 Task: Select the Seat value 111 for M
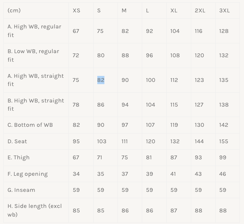[x=125, y=141]
